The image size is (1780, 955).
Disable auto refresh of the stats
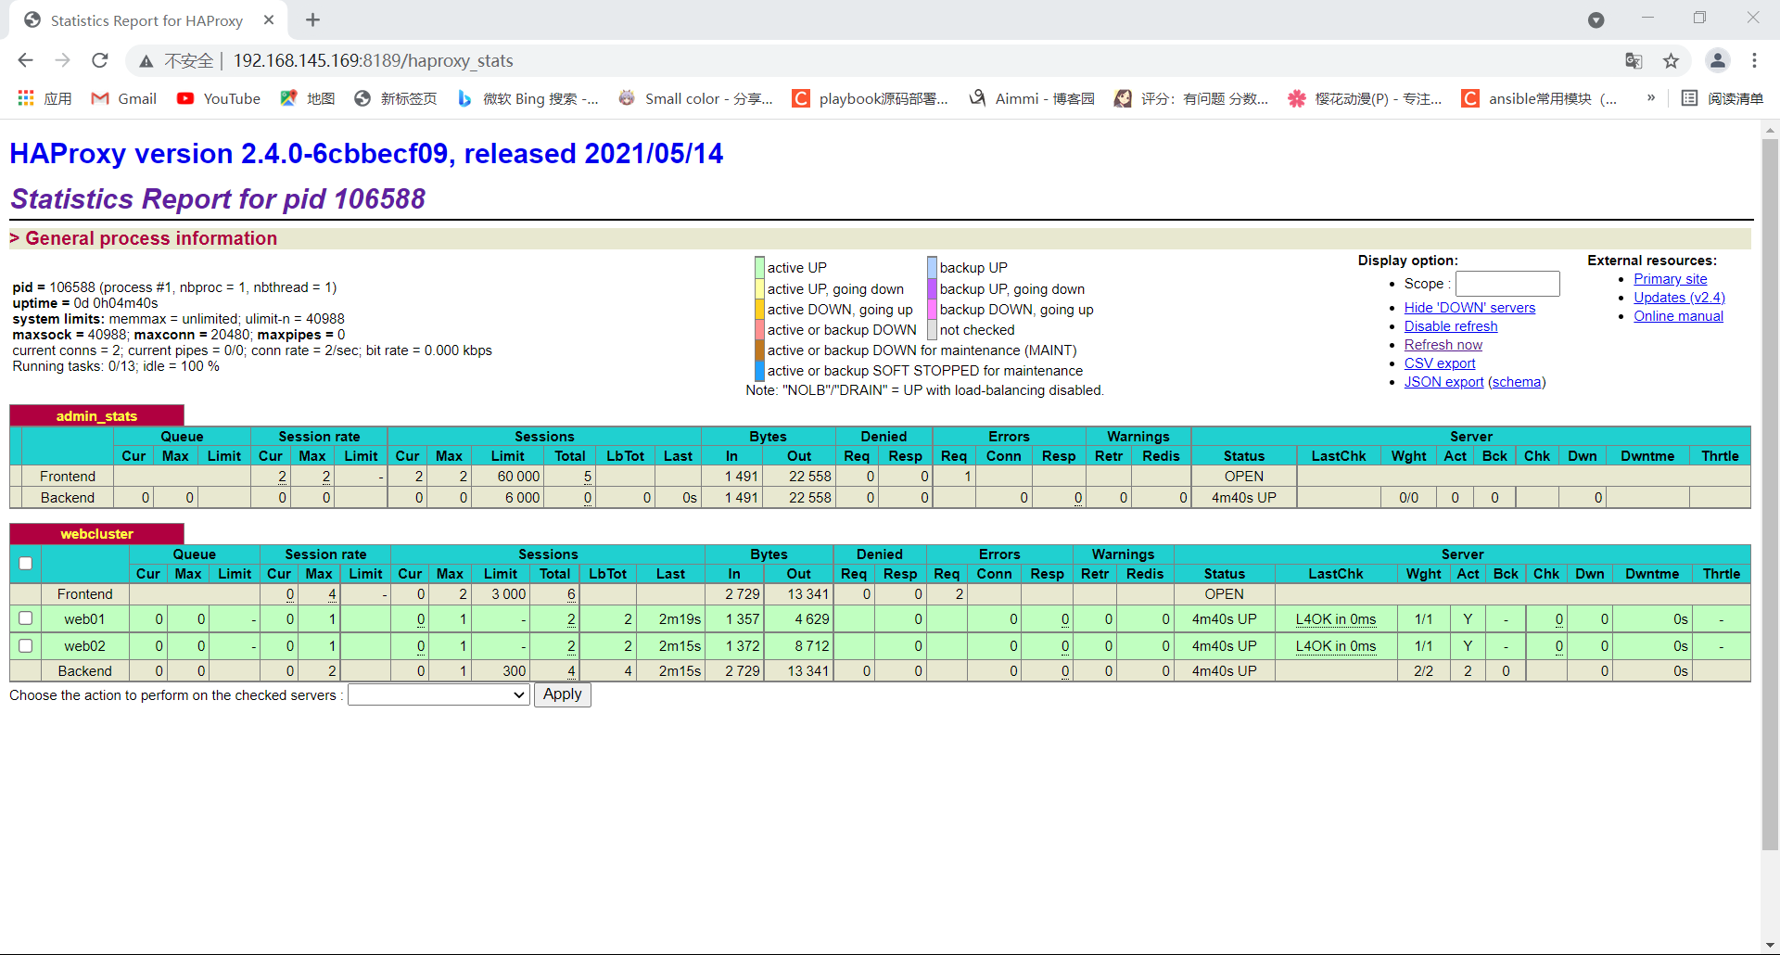[1451, 326]
